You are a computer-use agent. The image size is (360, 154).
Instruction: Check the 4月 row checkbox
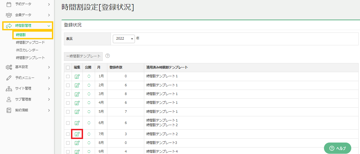[68, 103]
